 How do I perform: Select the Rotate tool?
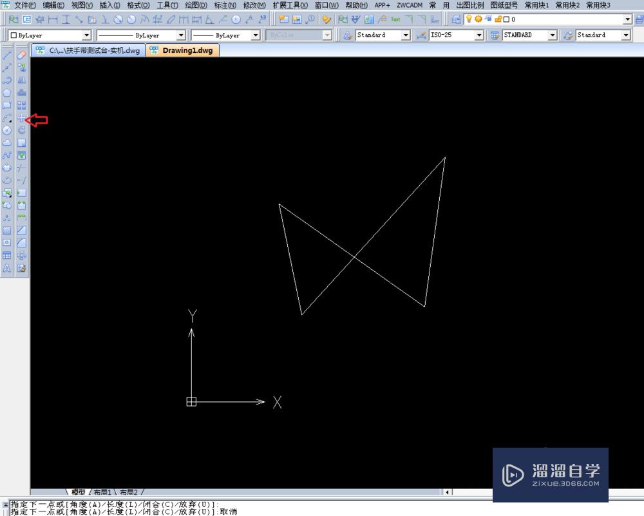tap(21, 129)
